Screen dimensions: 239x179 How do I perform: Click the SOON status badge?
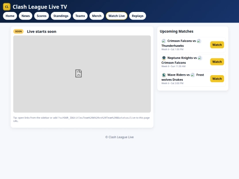pos(18,31)
